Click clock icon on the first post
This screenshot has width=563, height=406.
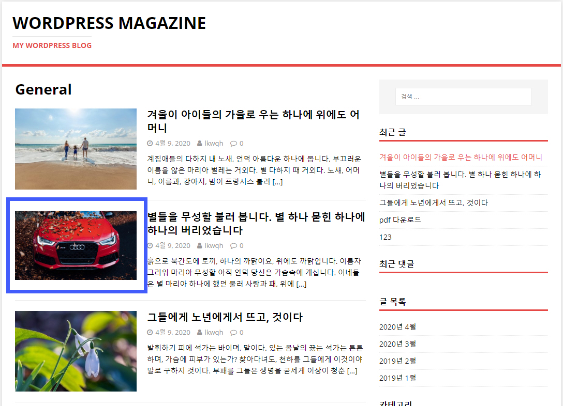point(150,143)
